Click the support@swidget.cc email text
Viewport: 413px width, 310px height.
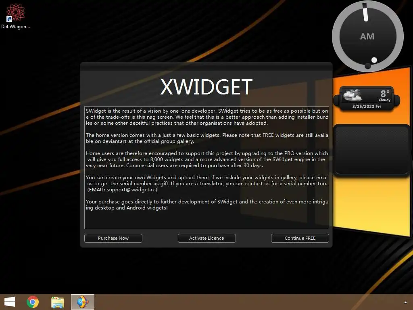[132, 190]
